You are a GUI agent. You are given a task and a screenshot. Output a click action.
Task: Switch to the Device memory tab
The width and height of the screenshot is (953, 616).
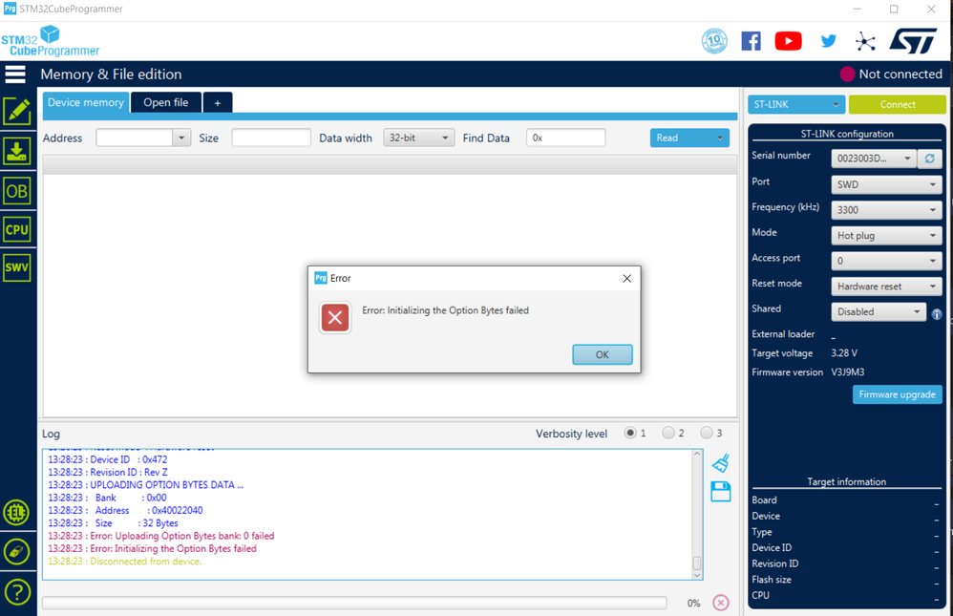[x=86, y=103]
